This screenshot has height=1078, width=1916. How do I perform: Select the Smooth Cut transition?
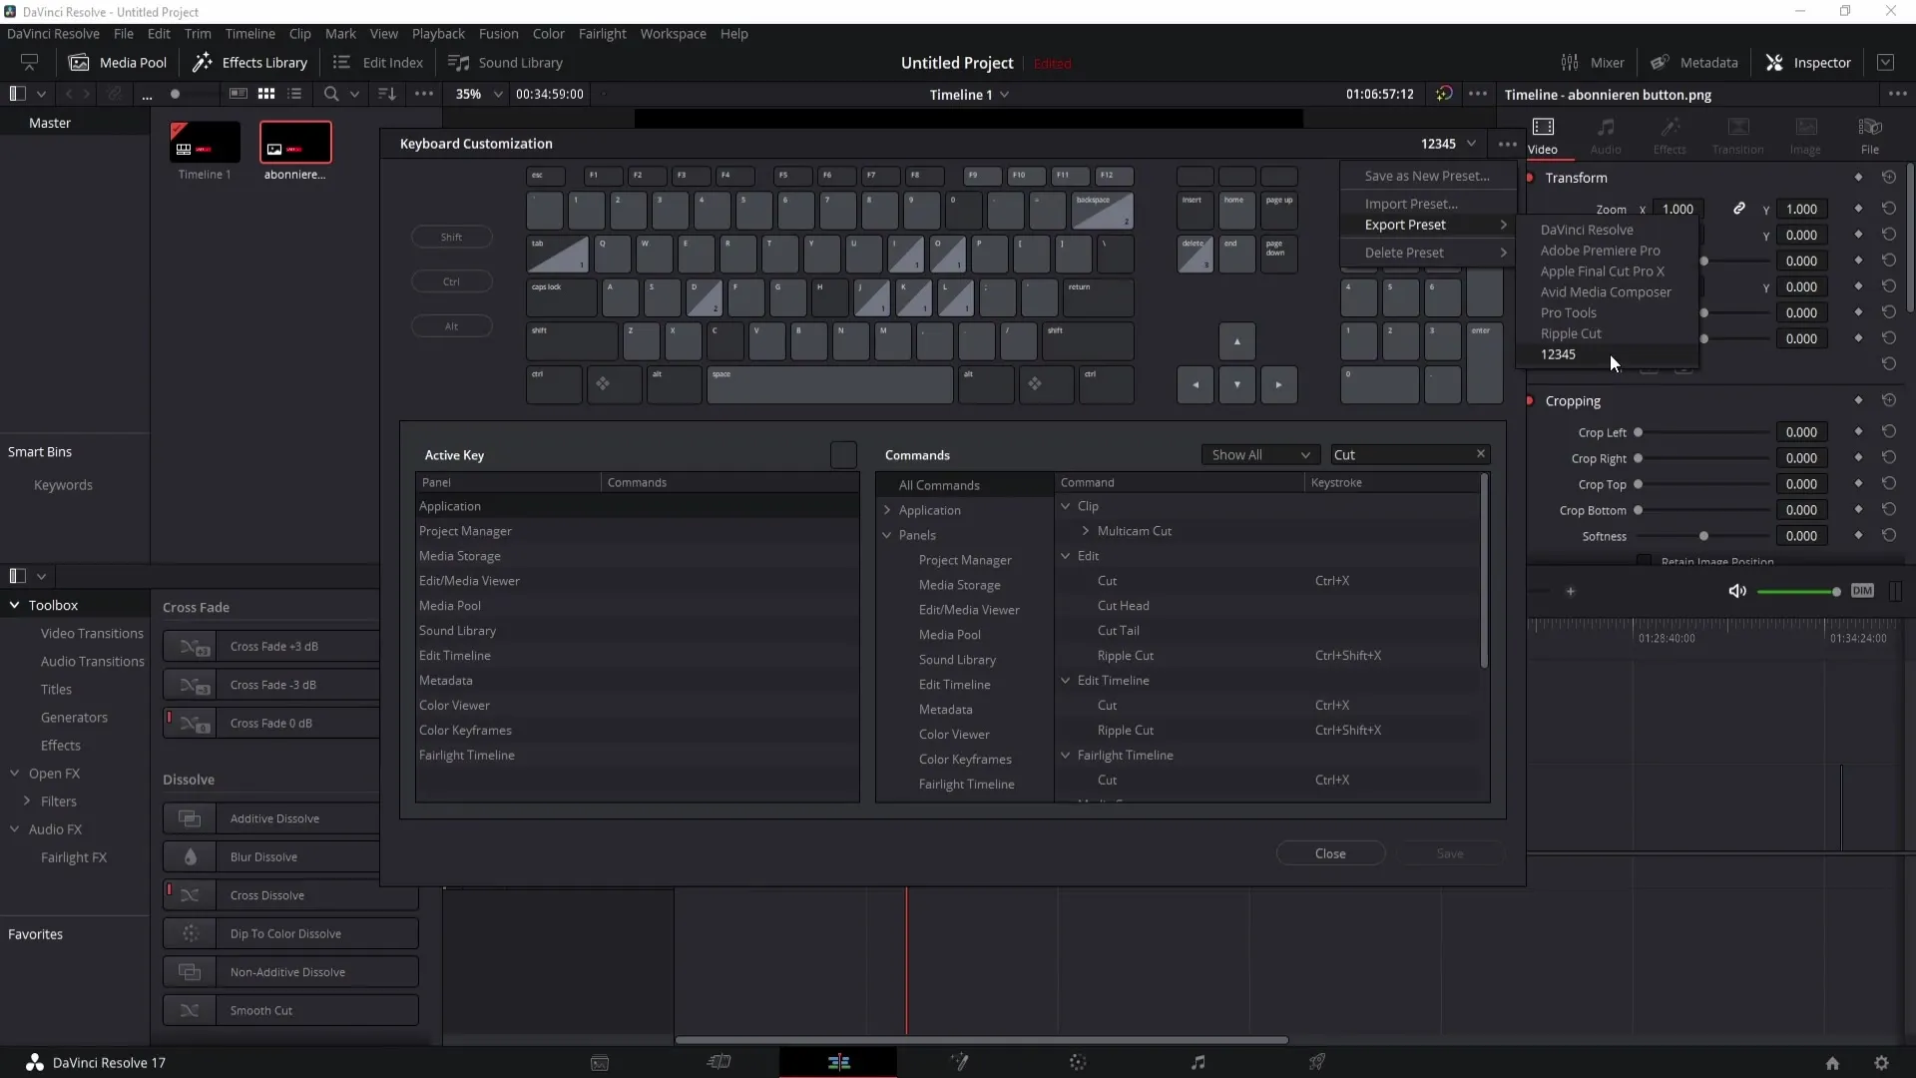click(290, 1010)
